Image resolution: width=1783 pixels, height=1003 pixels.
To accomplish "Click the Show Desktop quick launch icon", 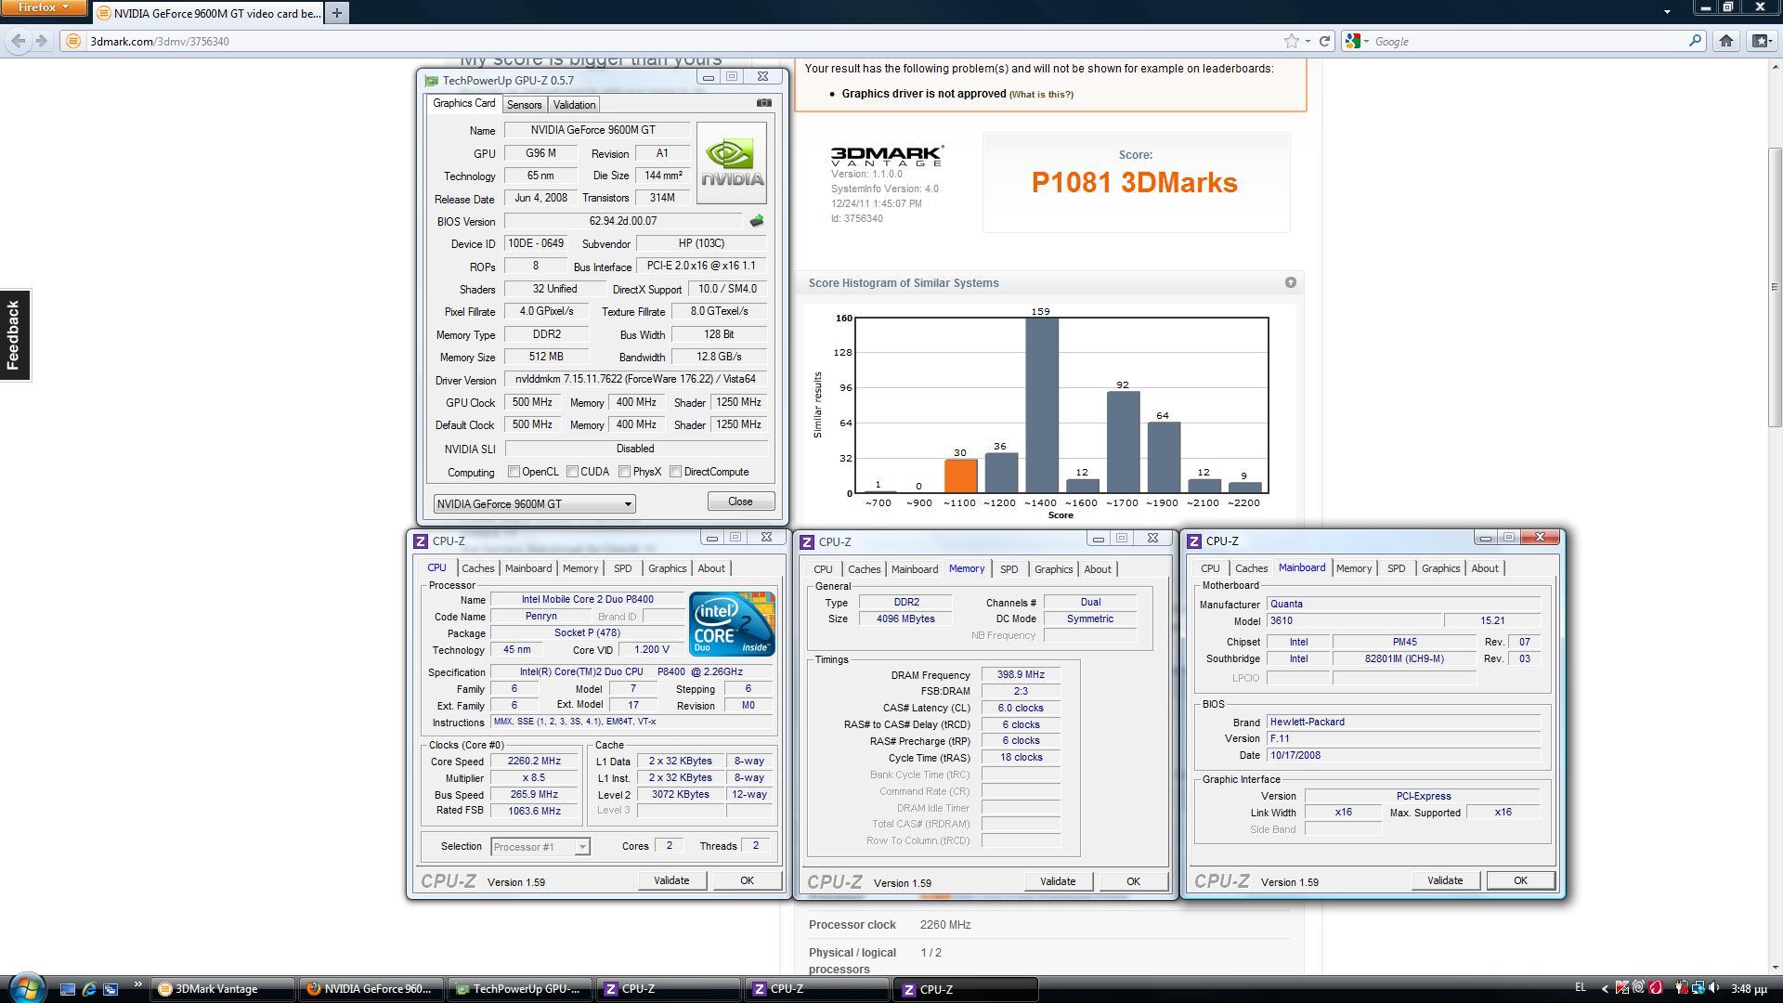I will pyautogui.click(x=67, y=989).
